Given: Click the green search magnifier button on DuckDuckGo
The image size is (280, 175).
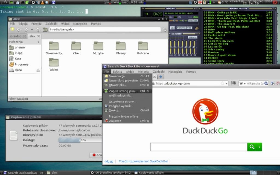Looking at the screenshot, I should [x=252, y=147].
